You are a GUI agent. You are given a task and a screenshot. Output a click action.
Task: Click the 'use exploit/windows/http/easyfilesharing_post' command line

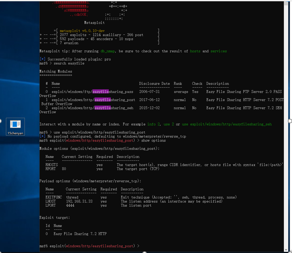click(x=99, y=132)
